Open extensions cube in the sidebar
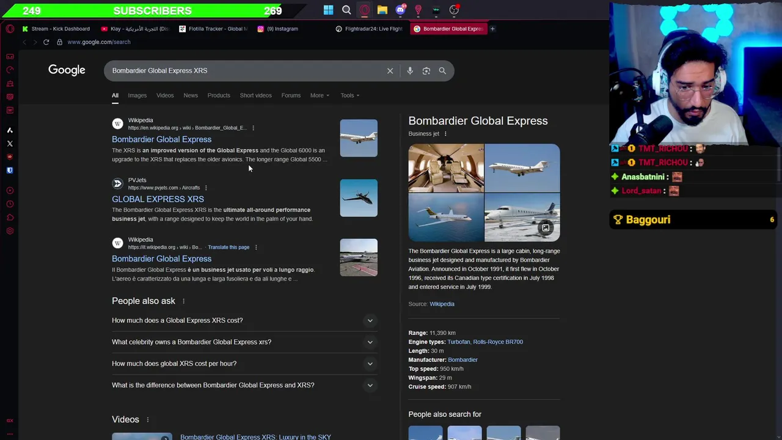 coord(10,218)
